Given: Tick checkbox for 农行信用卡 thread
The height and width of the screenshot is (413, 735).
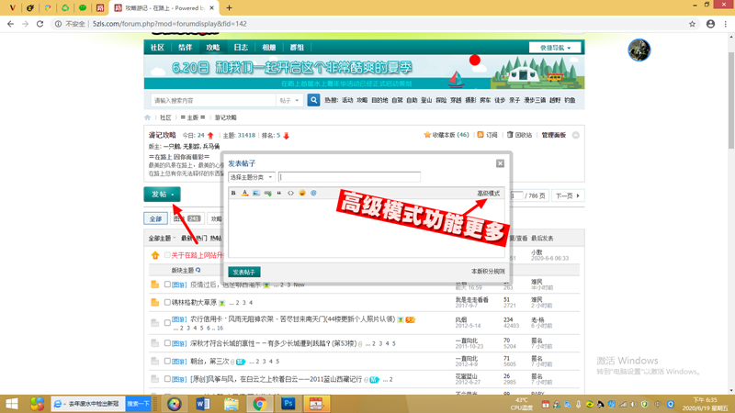Looking at the screenshot, I should (167, 323).
